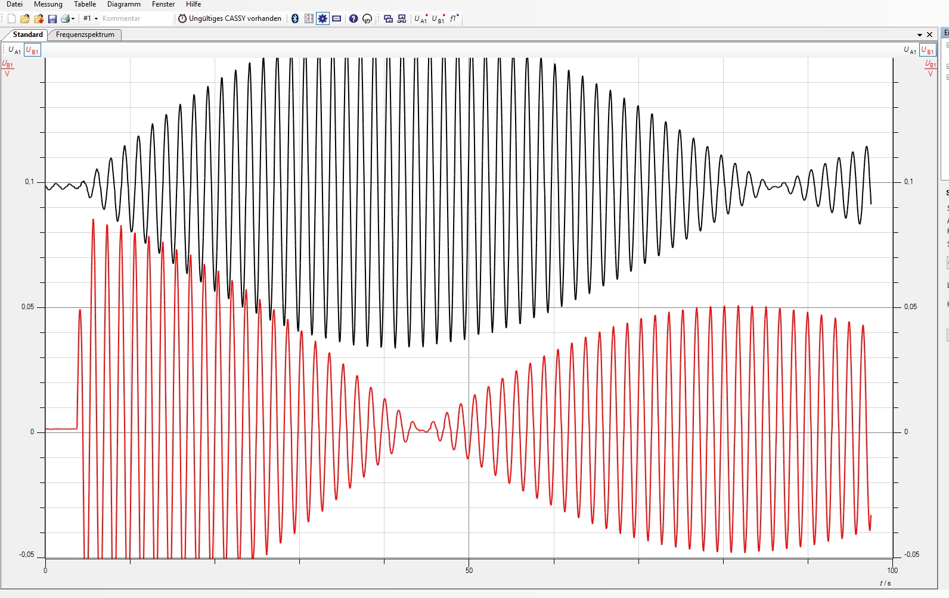This screenshot has width=949, height=598.
Task: Close the diagram pane with X
Action: pos(930,35)
